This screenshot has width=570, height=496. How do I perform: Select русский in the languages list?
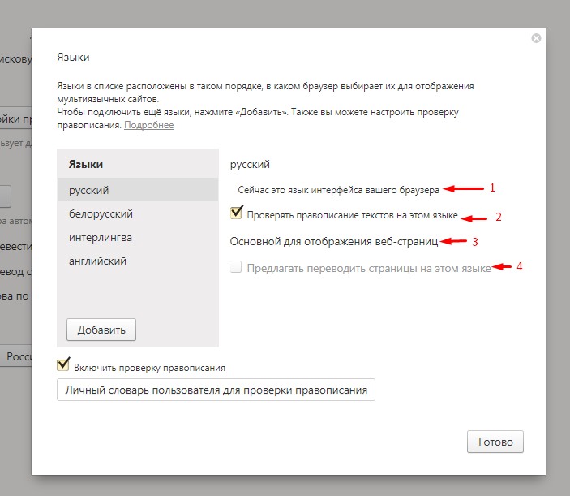[x=138, y=190]
